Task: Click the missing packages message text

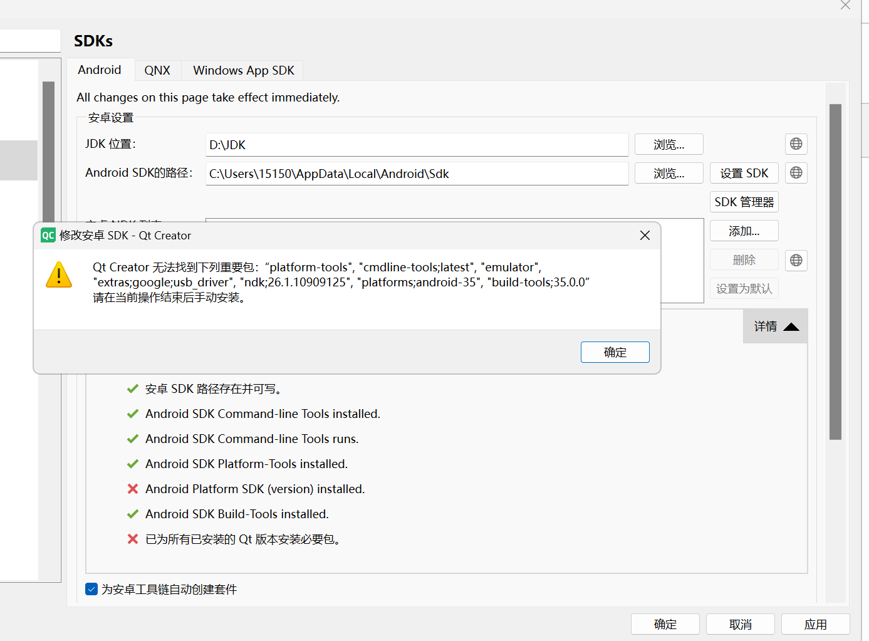Action: [x=341, y=282]
